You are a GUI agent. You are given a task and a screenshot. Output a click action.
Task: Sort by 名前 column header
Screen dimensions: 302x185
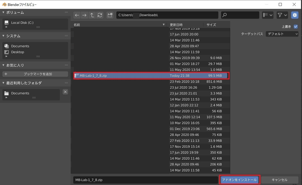point(120,25)
